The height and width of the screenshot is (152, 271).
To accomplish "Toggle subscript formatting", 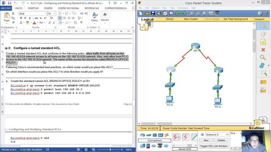I will point(41,18).
